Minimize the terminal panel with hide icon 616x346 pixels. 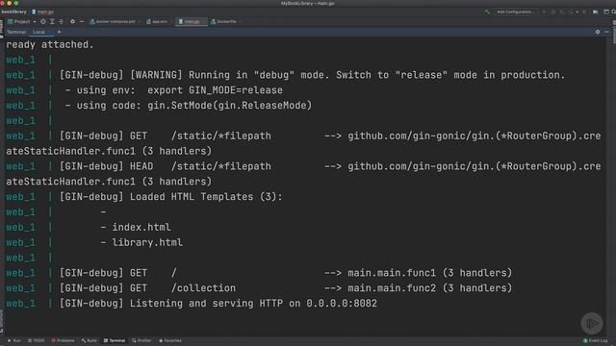coord(606,32)
